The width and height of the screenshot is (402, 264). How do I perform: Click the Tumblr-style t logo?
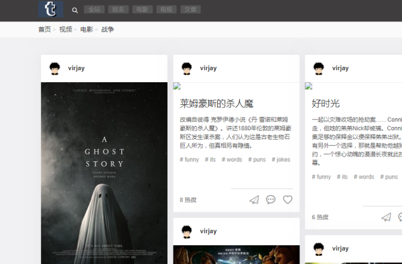[x=51, y=9]
